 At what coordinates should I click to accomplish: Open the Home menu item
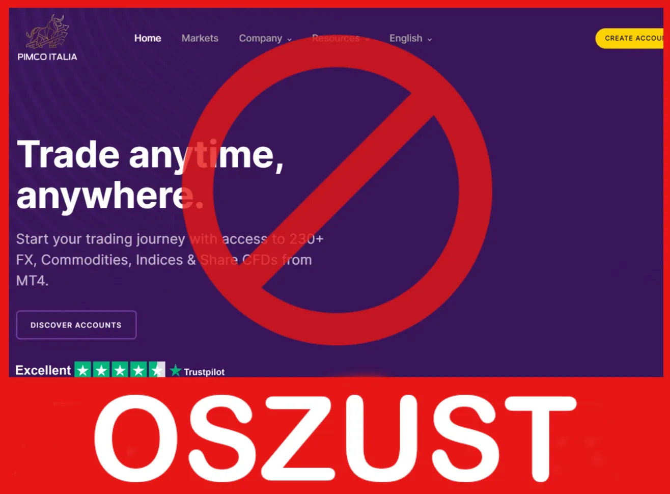[x=148, y=38]
